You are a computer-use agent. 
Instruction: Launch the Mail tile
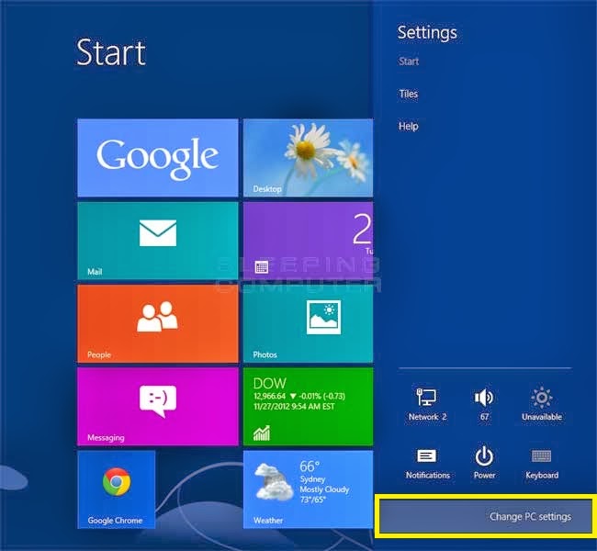point(158,241)
